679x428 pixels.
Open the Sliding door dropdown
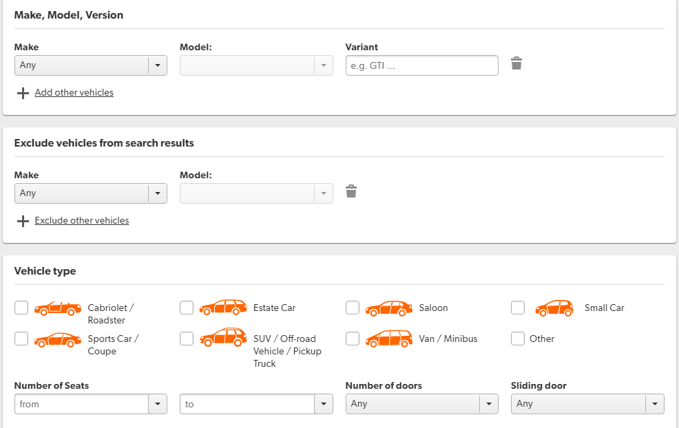[x=587, y=404]
